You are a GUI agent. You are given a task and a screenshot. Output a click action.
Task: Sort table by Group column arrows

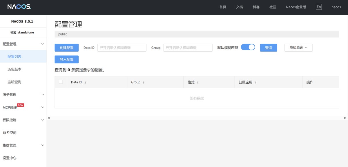click(x=144, y=82)
